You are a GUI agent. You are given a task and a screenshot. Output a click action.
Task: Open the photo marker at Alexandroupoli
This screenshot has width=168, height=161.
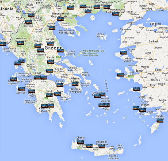(116, 14)
